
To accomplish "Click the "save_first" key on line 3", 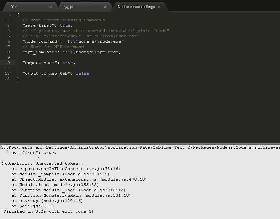I will [38, 26].
